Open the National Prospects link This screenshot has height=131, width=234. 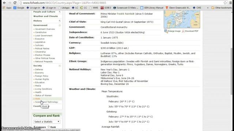coord(44,61)
